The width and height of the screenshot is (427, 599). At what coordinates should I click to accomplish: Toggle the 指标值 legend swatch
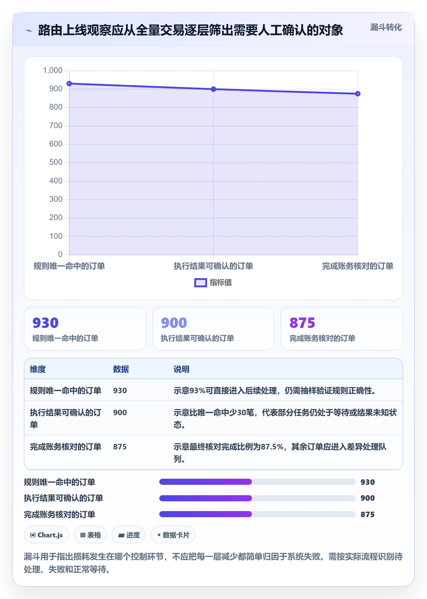(200, 283)
